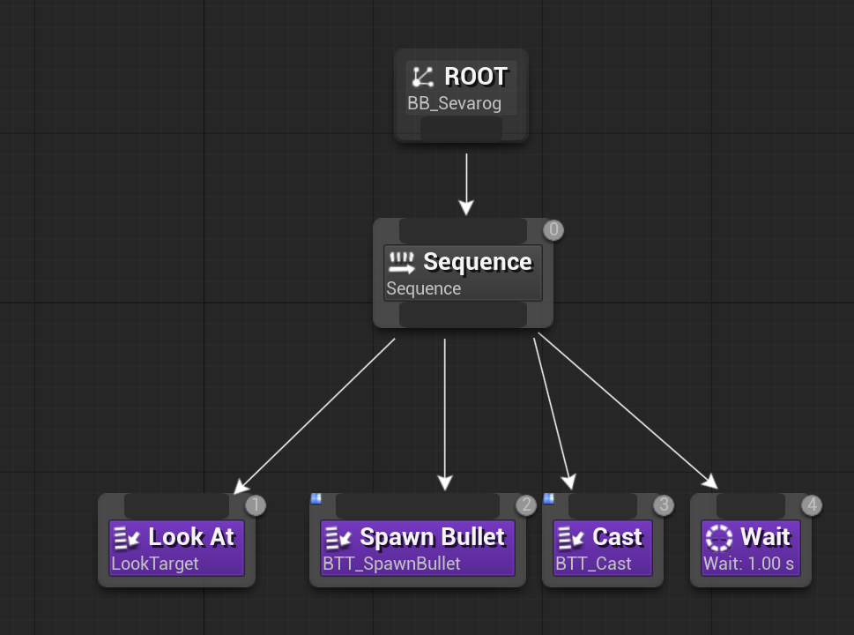854x635 pixels.
Task: Click the BTT_Cast description text
Action: [593, 564]
